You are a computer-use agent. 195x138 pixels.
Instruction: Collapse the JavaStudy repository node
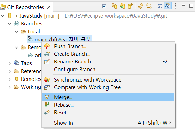pyautogui.click(x=3, y=16)
